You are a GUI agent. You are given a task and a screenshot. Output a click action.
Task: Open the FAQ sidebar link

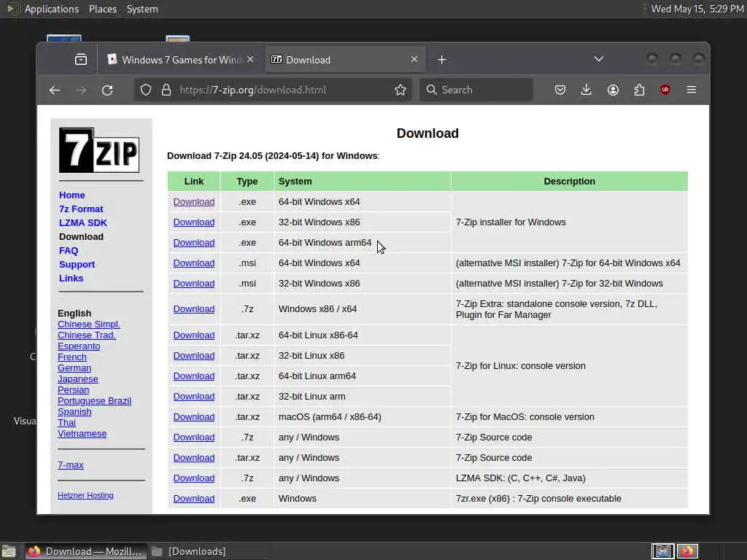click(69, 251)
